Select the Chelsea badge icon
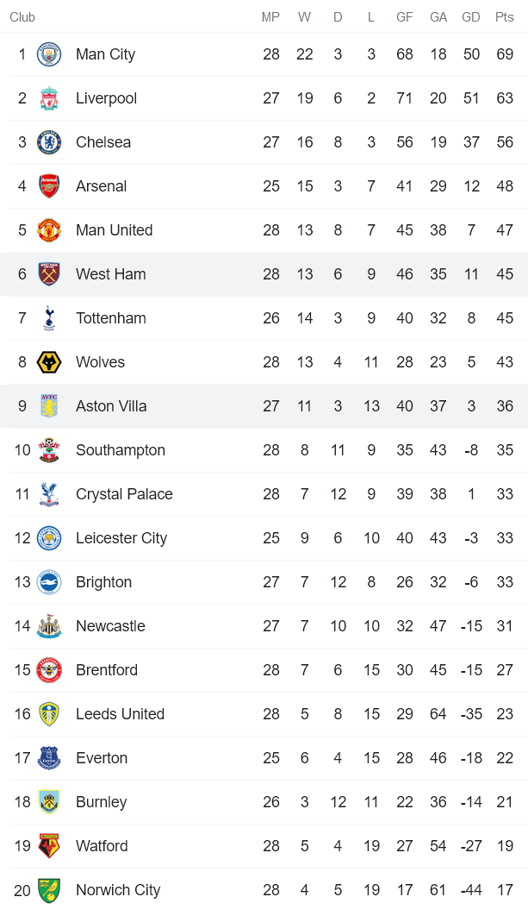Image resolution: width=528 pixels, height=922 pixels. coord(49,142)
